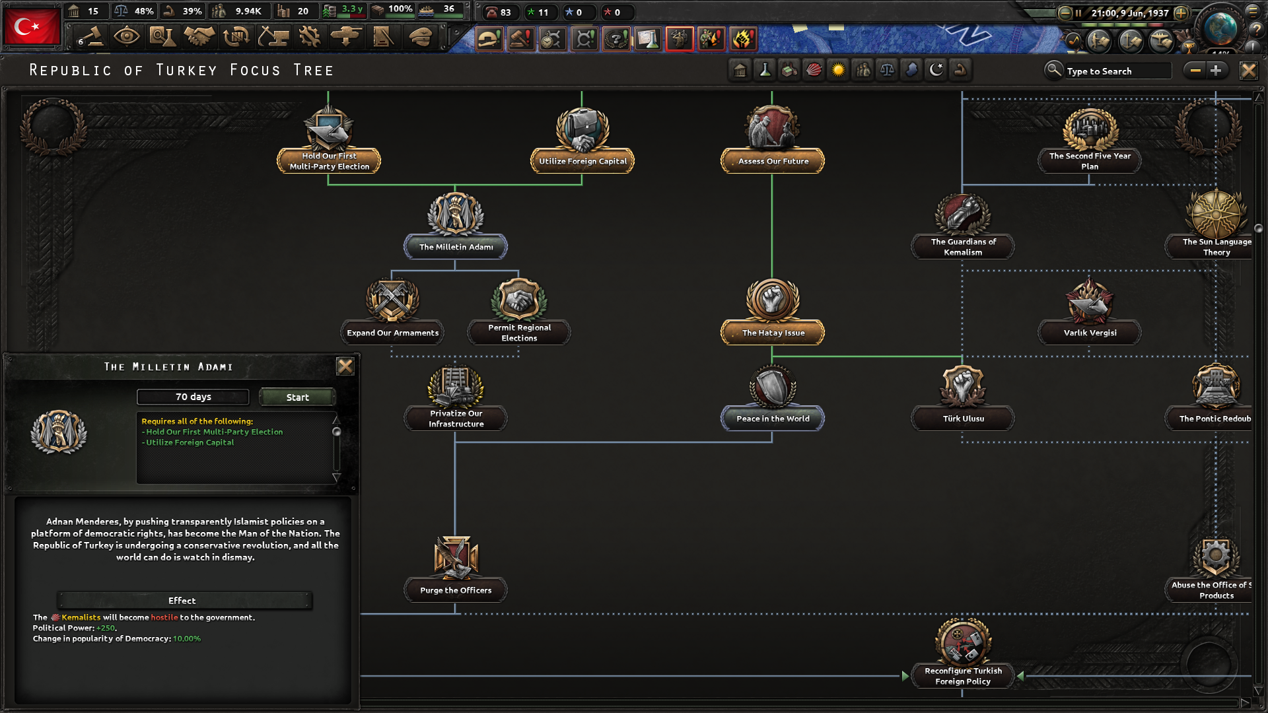Open the Diplomacy handshake tab
Image resolution: width=1268 pixels, height=713 pixels.
pos(199,37)
